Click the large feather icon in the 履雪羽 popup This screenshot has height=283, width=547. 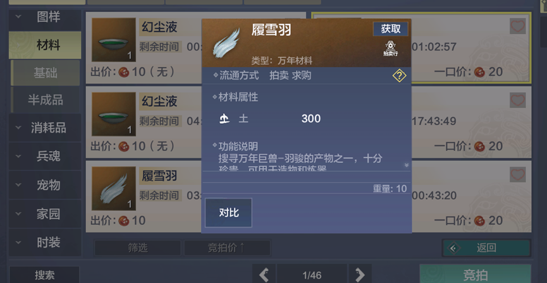tap(226, 43)
